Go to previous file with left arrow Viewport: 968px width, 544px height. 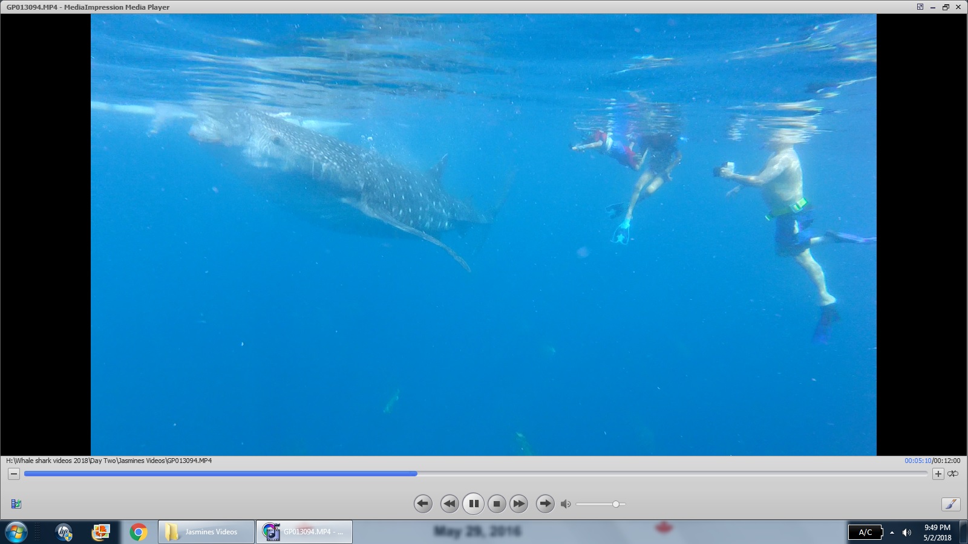coord(423,504)
